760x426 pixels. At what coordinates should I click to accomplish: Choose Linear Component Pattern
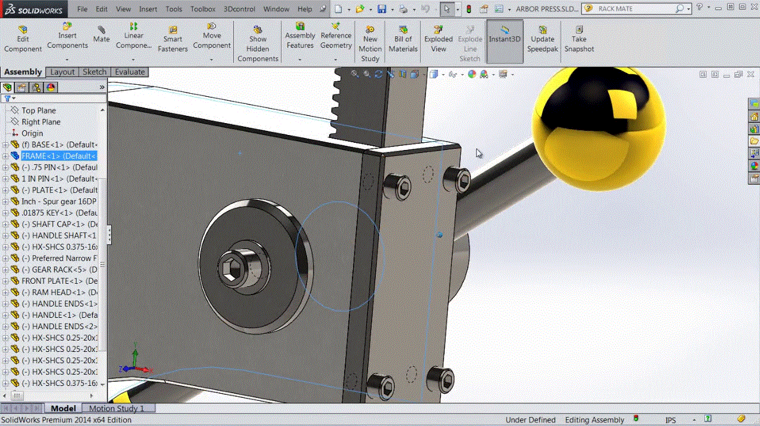point(133,36)
